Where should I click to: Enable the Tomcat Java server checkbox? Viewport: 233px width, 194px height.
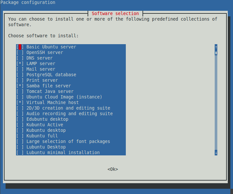[20, 91]
